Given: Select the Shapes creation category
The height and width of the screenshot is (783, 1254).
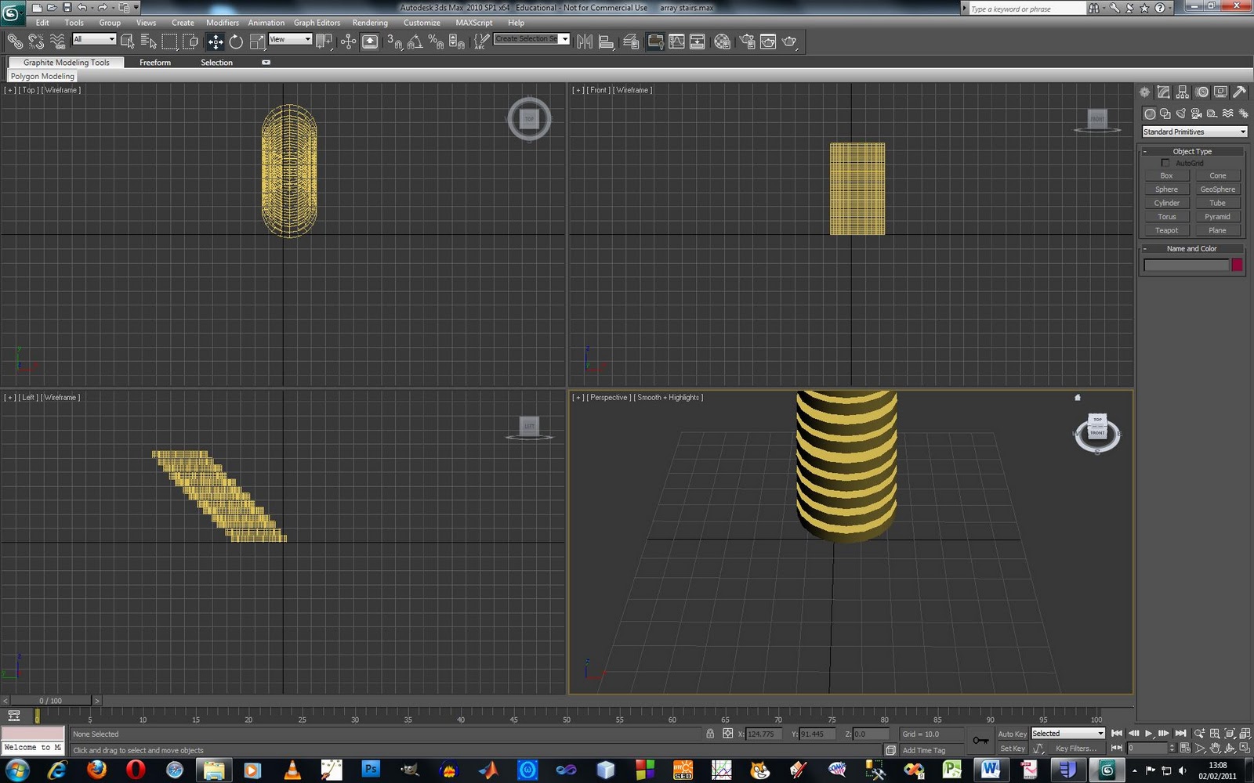Looking at the screenshot, I should 1165,114.
